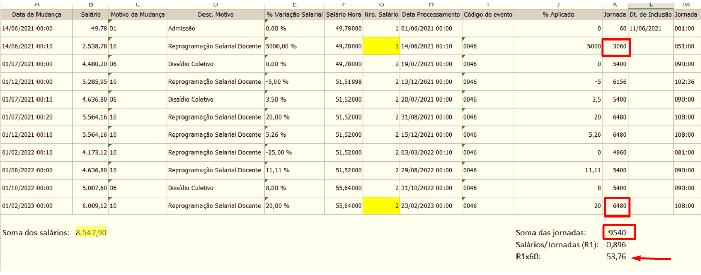Select the 'Salários/Jornadas (R1):' label
This screenshot has height=275, width=701.
(557, 245)
